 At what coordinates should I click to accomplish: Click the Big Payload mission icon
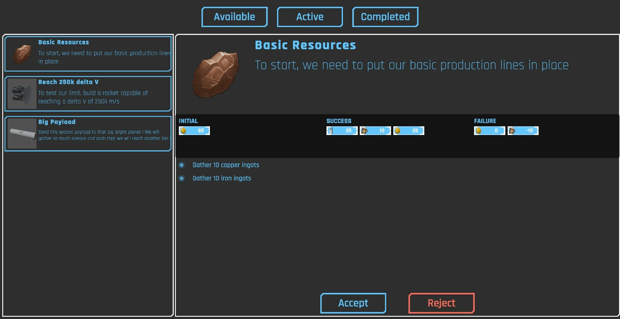22,133
